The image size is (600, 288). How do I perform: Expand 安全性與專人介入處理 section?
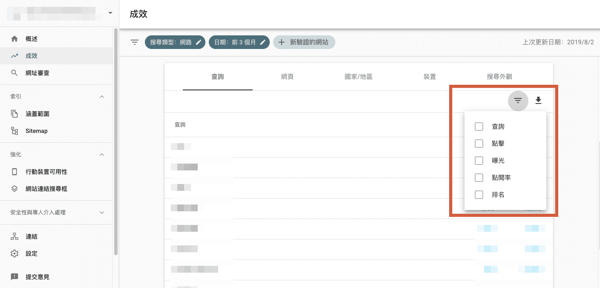click(102, 212)
